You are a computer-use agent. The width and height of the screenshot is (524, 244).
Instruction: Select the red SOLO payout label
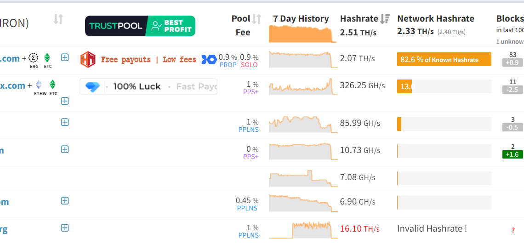pos(250,65)
